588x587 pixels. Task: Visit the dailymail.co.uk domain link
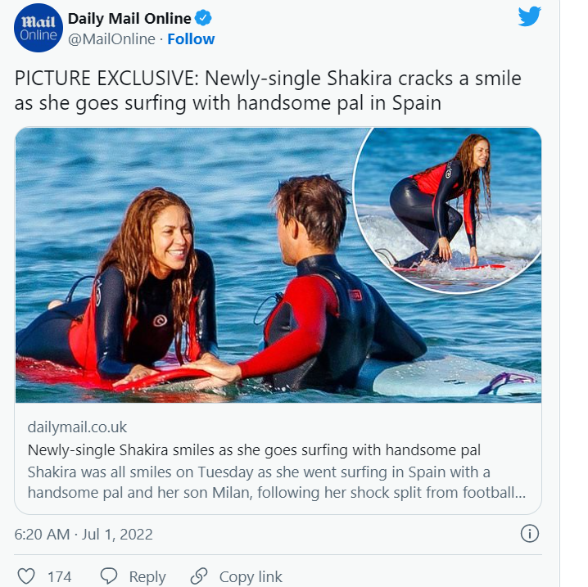[77, 427]
